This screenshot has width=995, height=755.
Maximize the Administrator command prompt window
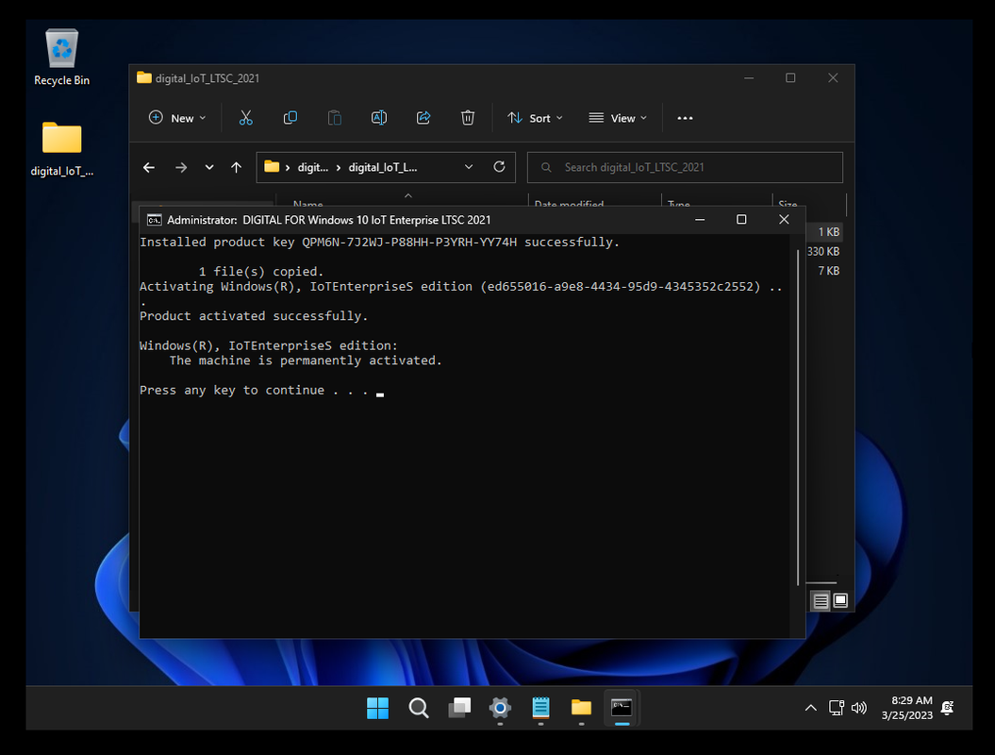741,220
